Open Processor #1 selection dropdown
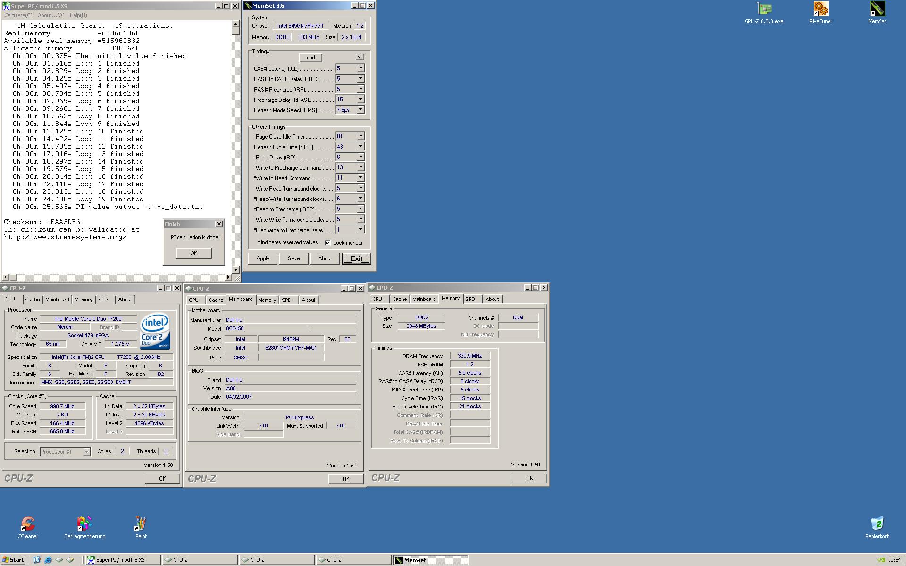Viewport: 906px width, 566px height. (x=86, y=452)
